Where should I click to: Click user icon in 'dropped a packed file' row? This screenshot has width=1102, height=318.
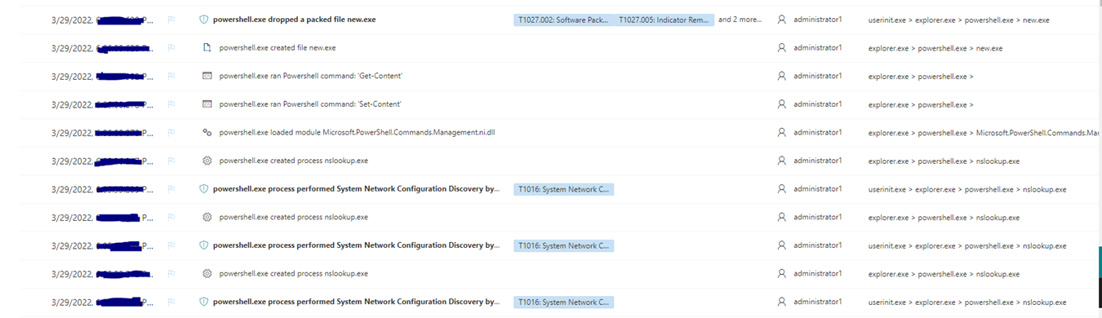point(781,19)
